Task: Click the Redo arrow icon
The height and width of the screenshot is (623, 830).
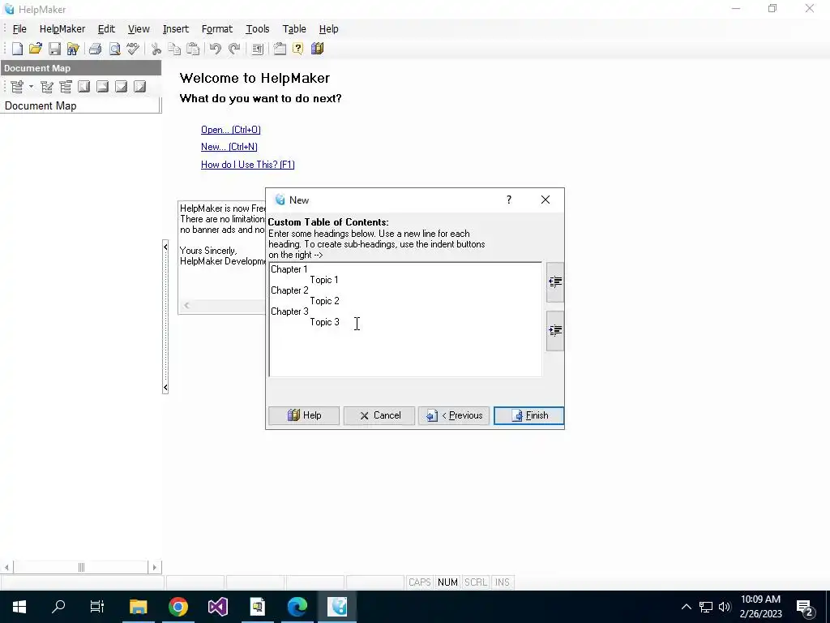Action: click(x=234, y=49)
